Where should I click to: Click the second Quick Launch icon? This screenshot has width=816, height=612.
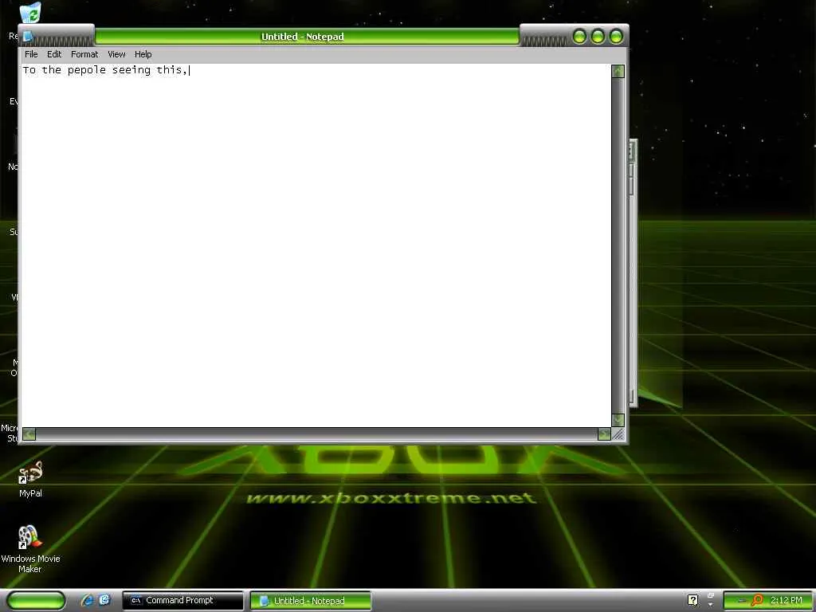104,600
